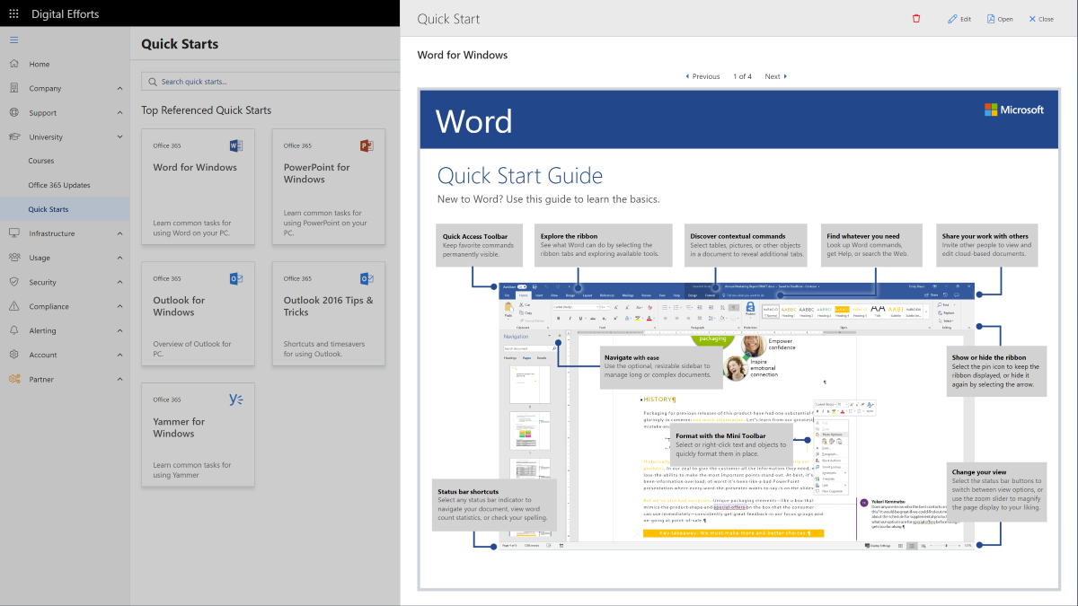Expand the Security menu chevron
Screen dimensions: 1078x606
(x=119, y=282)
